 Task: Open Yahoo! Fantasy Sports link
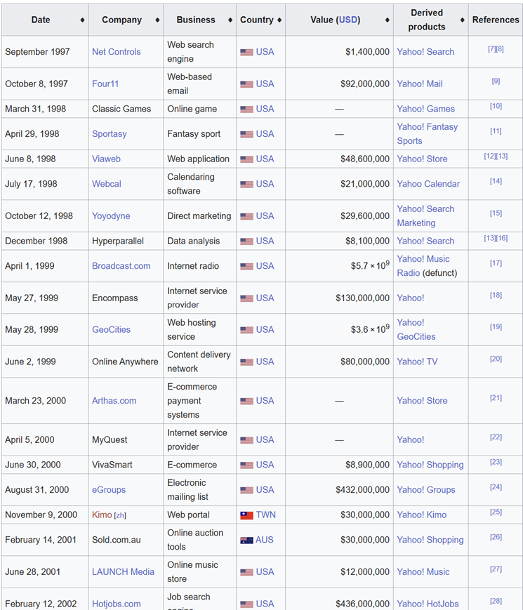(x=428, y=134)
